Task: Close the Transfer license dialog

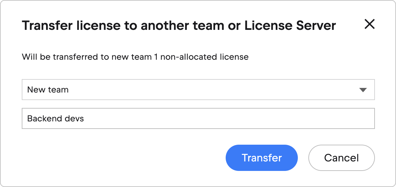Action: [x=369, y=24]
